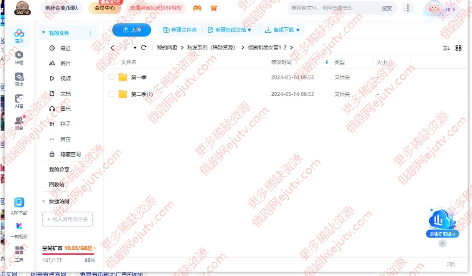Click the search input field
472x276 pixels.
[x=333, y=8]
